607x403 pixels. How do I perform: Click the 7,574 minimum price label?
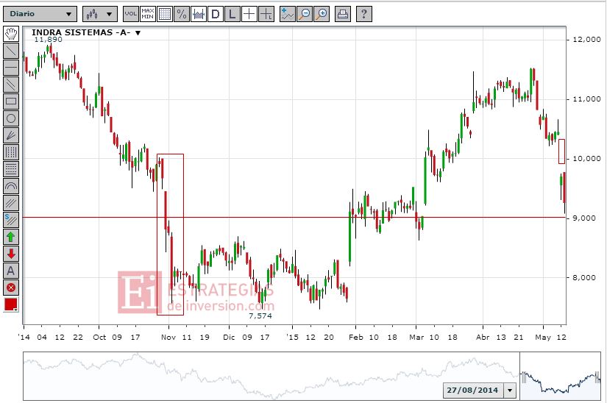[x=260, y=316]
